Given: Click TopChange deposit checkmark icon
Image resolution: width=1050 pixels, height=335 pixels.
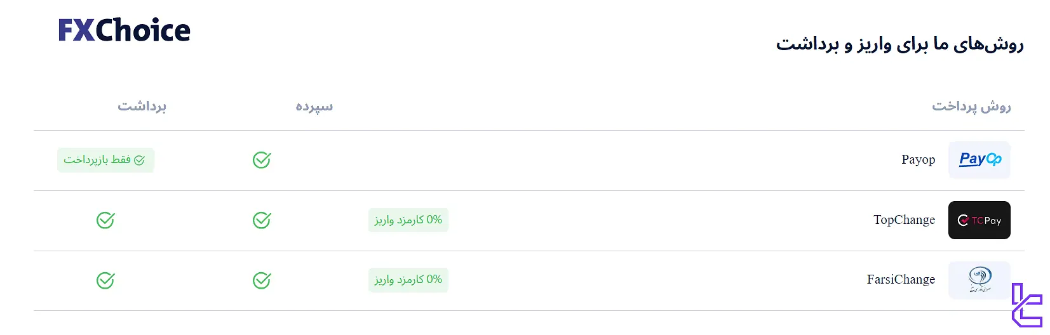Looking at the screenshot, I should (x=262, y=220).
